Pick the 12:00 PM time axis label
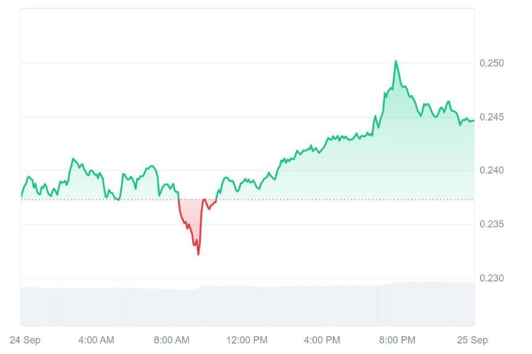The width and height of the screenshot is (532, 354). click(247, 340)
